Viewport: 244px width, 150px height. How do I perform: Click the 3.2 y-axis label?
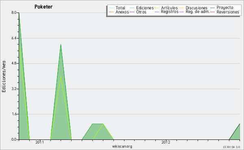click(14, 89)
